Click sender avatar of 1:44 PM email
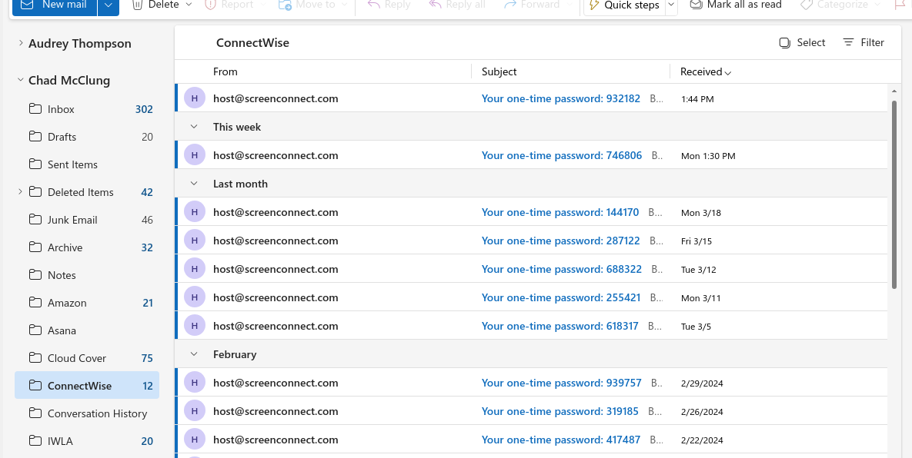This screenshot has width=912, height=458. pyautogui.click(x=194, y=98)
